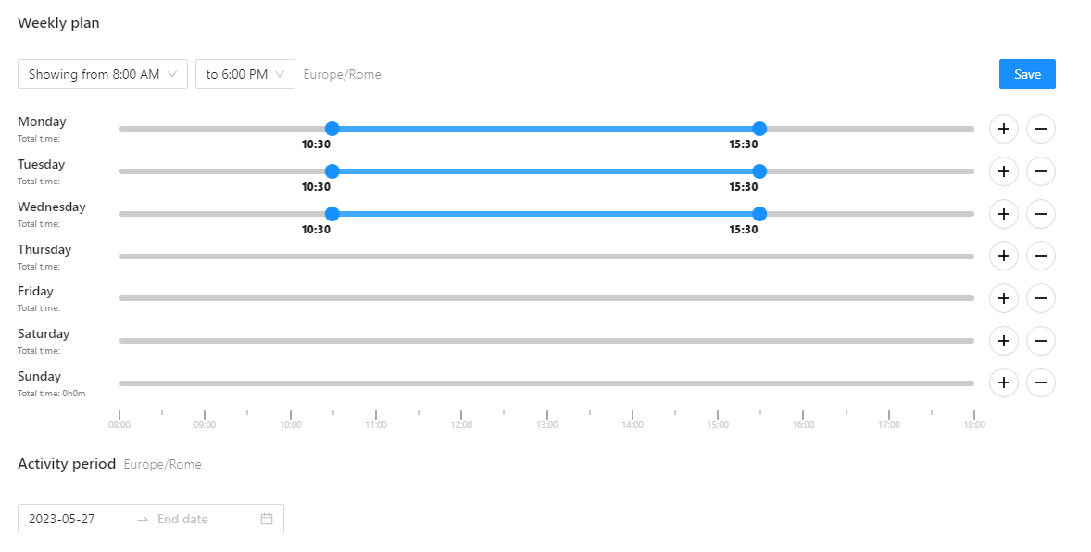Select Monday's 10:30 slider handle
The image size is (1091, 552).
coord(332,129)
